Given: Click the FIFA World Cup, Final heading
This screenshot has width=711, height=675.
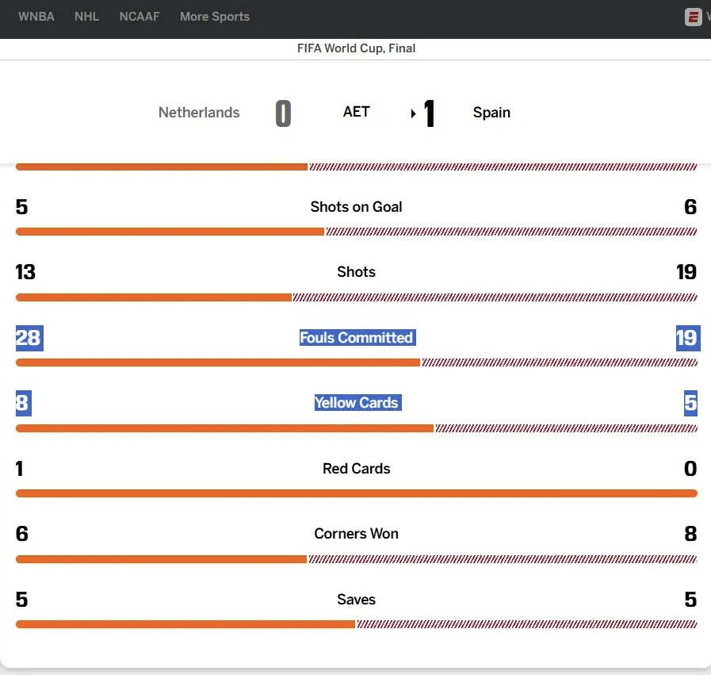Looking at the screenshot, I should tap(356, 48).
